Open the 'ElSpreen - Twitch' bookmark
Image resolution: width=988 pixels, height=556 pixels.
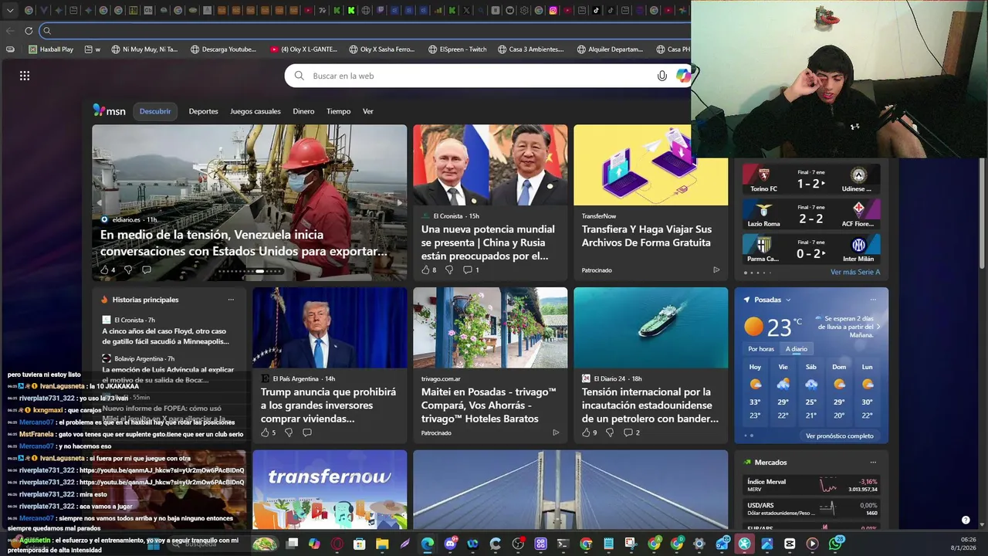coord(457,49)
